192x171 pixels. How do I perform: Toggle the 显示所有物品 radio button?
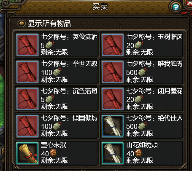[x=22, y=23]
